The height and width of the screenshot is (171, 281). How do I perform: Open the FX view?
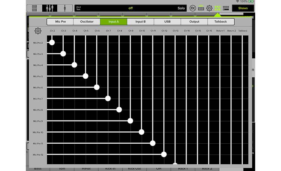coord(193,8)
